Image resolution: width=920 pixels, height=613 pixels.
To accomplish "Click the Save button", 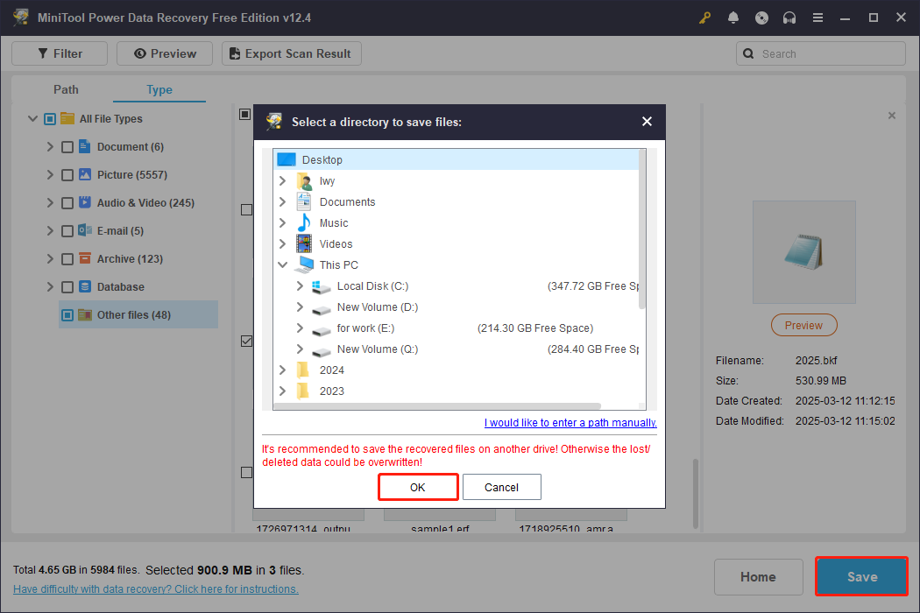I will [861, 576].
